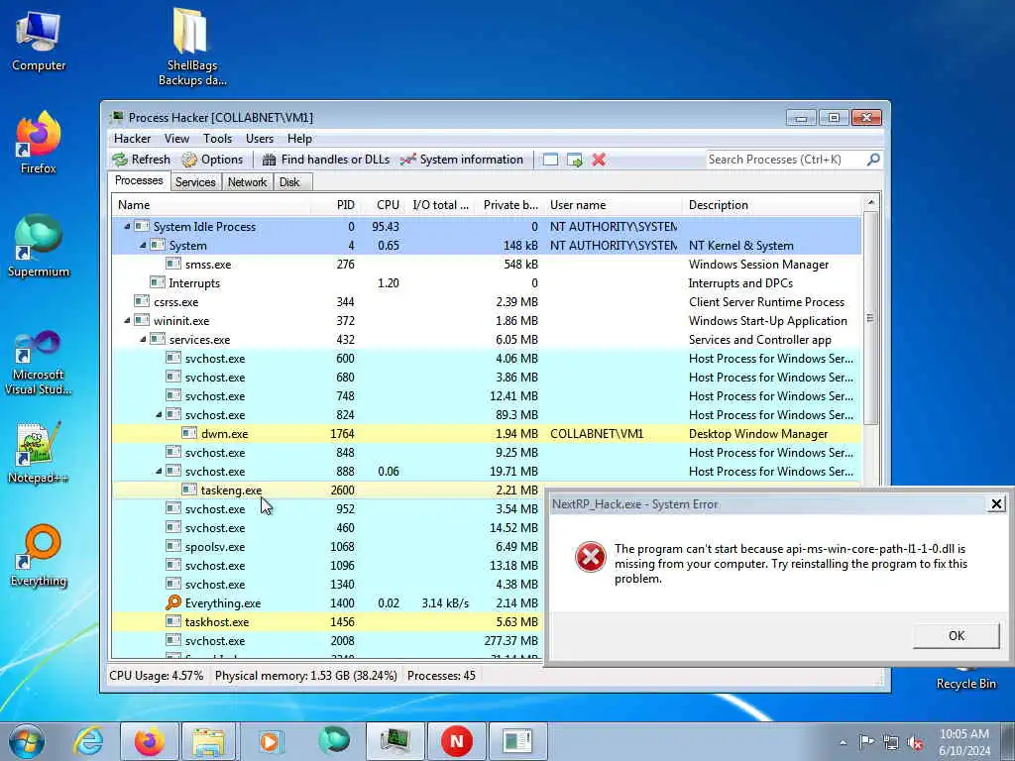Viewport: 1015px width, 761px height.
Task: Click the Firefox desktop shortcut
Action: coord(39,143)
